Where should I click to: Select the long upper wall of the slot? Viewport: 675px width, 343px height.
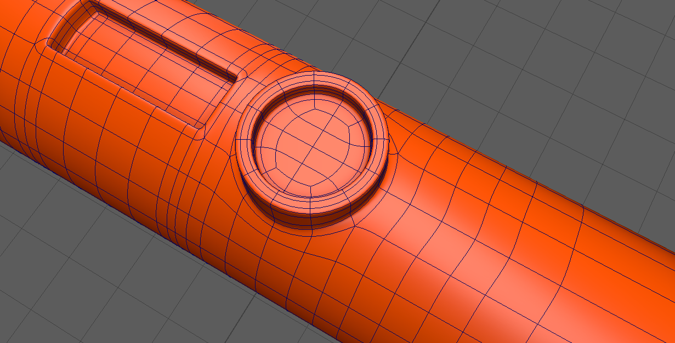tap(165, 37)
